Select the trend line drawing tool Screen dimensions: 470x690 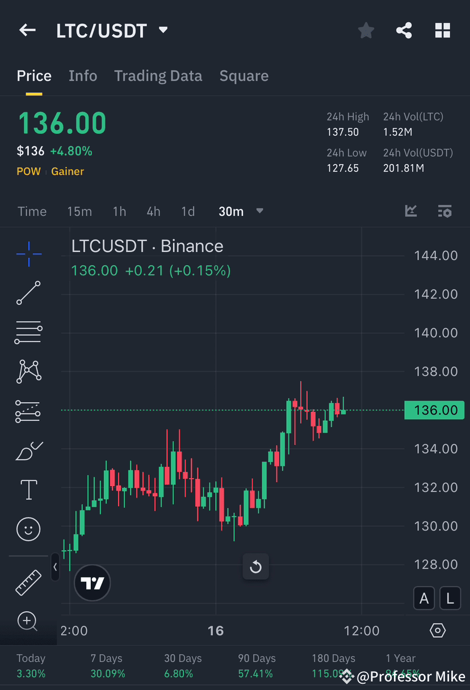28,293
